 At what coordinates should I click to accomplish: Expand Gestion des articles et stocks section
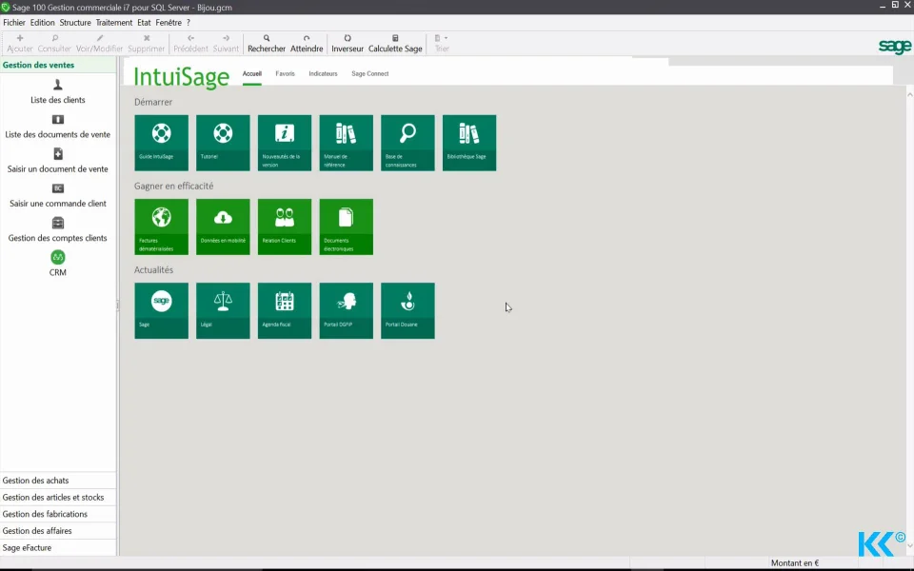(x=58, y=498)
